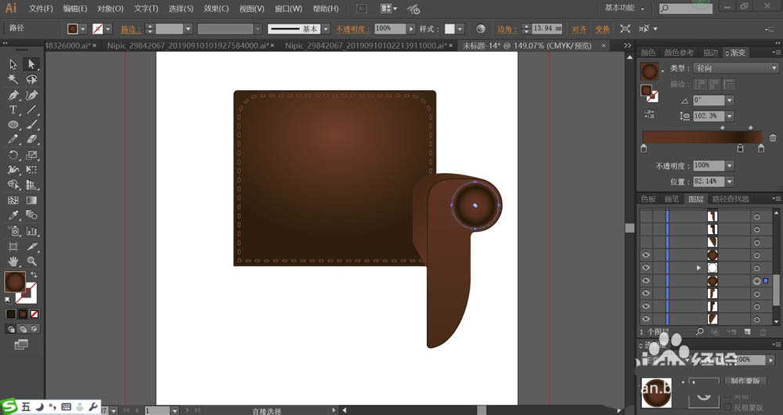Choose solid Color fill mode button
The image size is (783, 415).
tap(11, 314)
